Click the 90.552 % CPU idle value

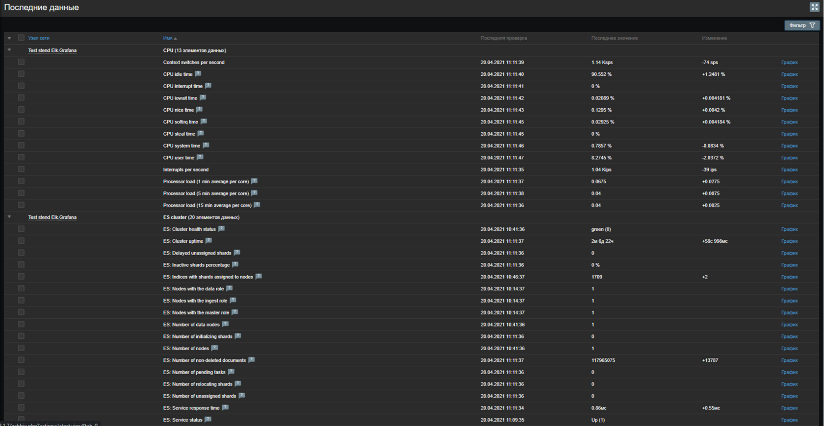(x=601, y=74)
